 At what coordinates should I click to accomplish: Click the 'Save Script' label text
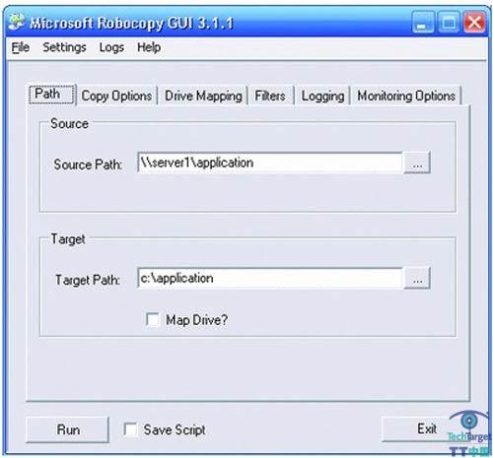pos(175,429)
